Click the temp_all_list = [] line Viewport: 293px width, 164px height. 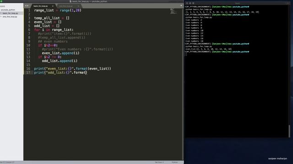click(x=52, y=18)
